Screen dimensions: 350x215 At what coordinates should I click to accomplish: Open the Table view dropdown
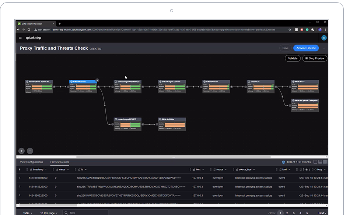point(28,213)
